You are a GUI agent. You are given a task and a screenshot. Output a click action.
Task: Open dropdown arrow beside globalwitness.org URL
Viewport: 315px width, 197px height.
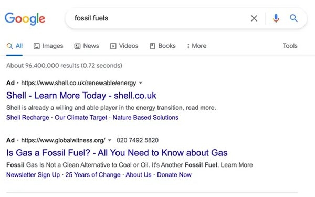tap(110, 140)
